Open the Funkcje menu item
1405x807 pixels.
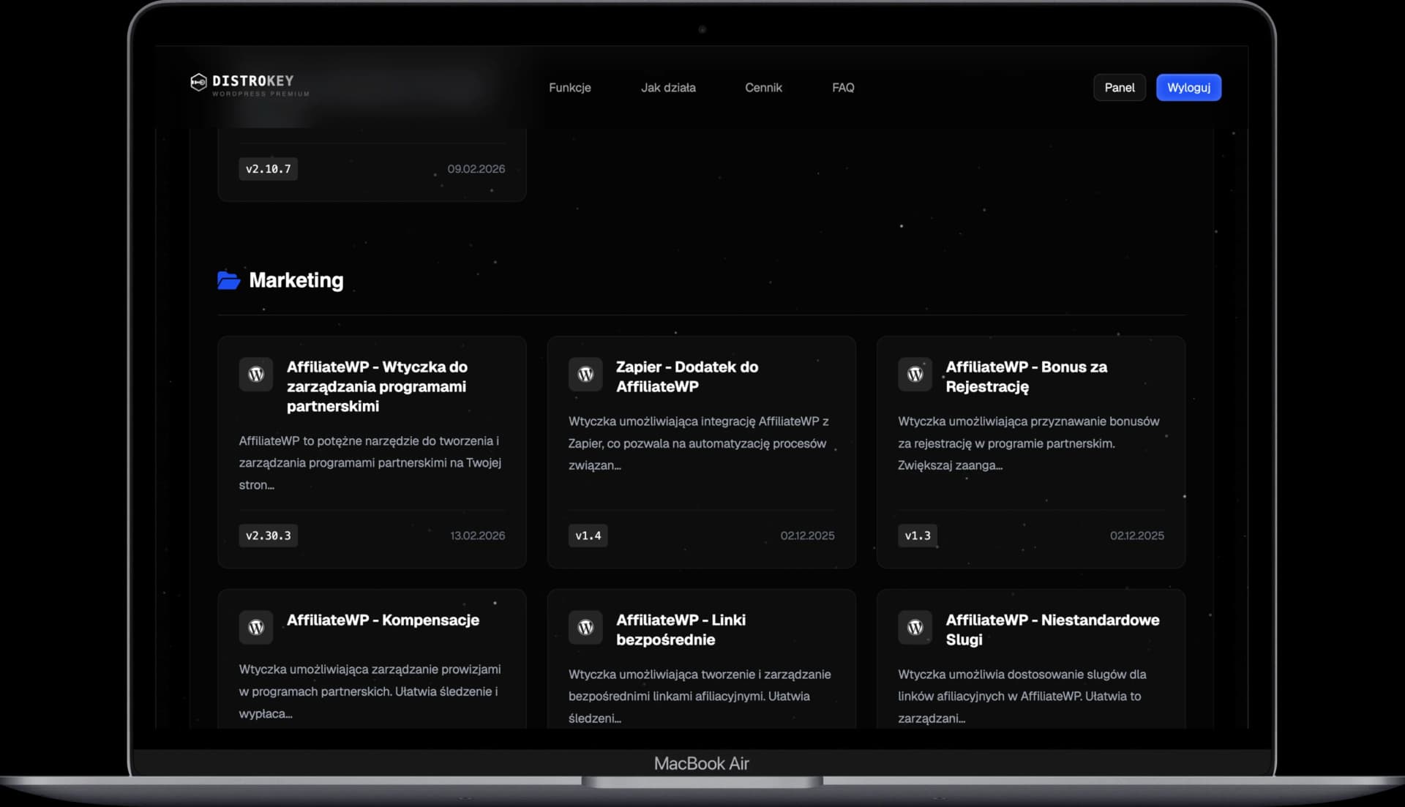(569, 87)
